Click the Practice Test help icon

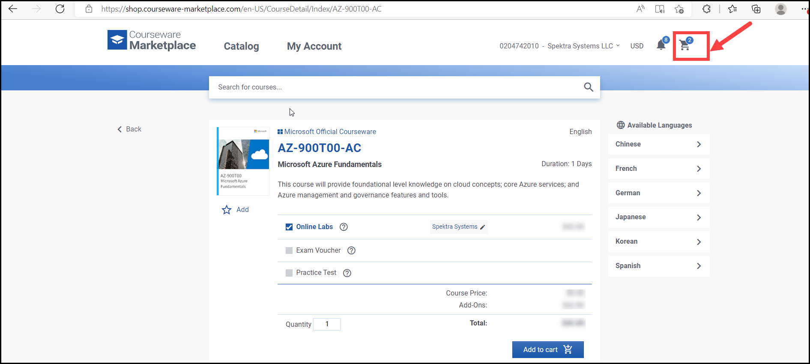[347, 273]
